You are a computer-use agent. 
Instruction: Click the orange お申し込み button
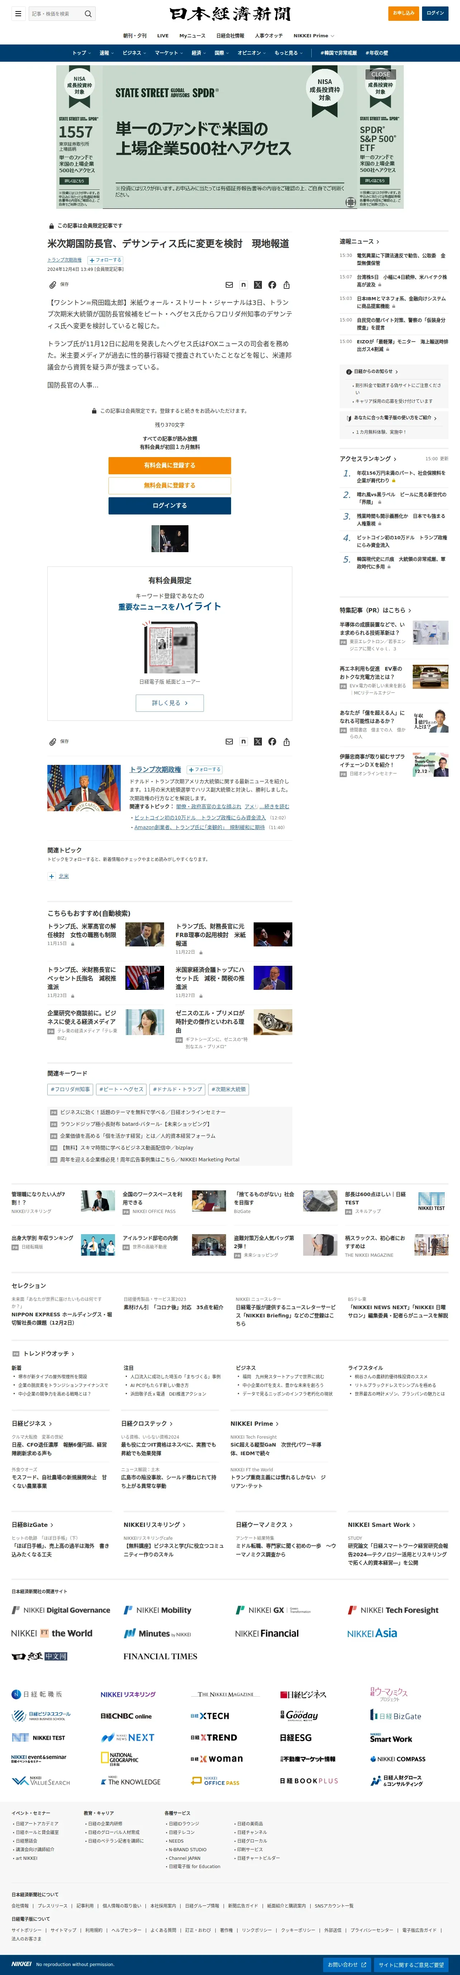click(x=403, y=13)
